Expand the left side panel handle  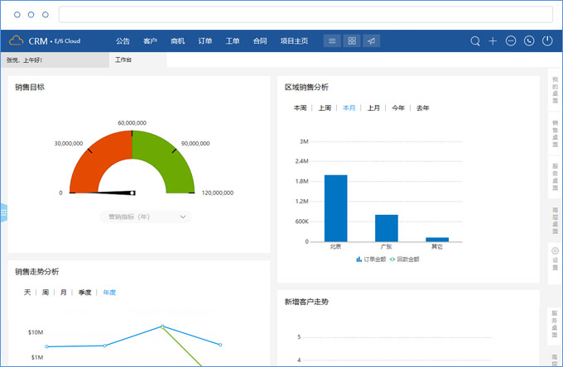[3, 212]
